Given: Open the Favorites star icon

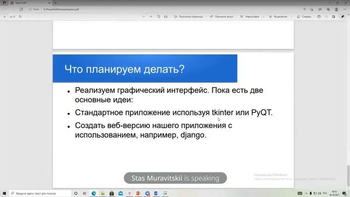Looking at the screenshot, I should [320, 9].
